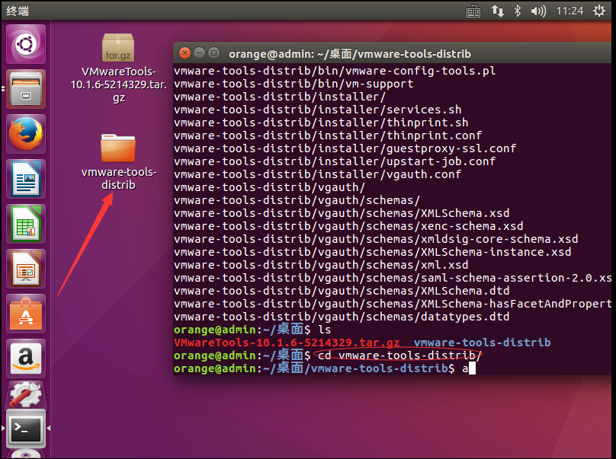This screenshot has height=459, width=616.
Task: Open LibreOffice Impress from launcher
Action: click(x=26, y=269)
